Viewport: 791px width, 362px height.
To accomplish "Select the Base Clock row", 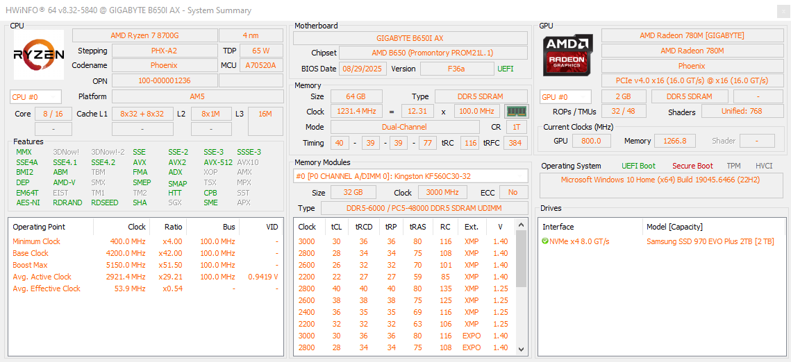I will (x=146, y=253).
